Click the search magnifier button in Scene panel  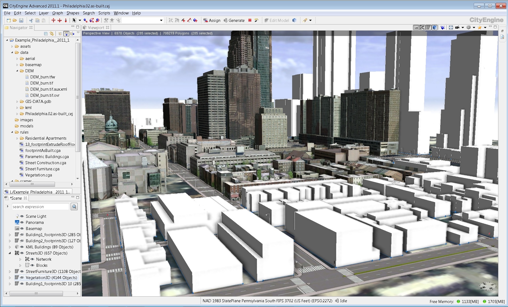pos(74,207)
